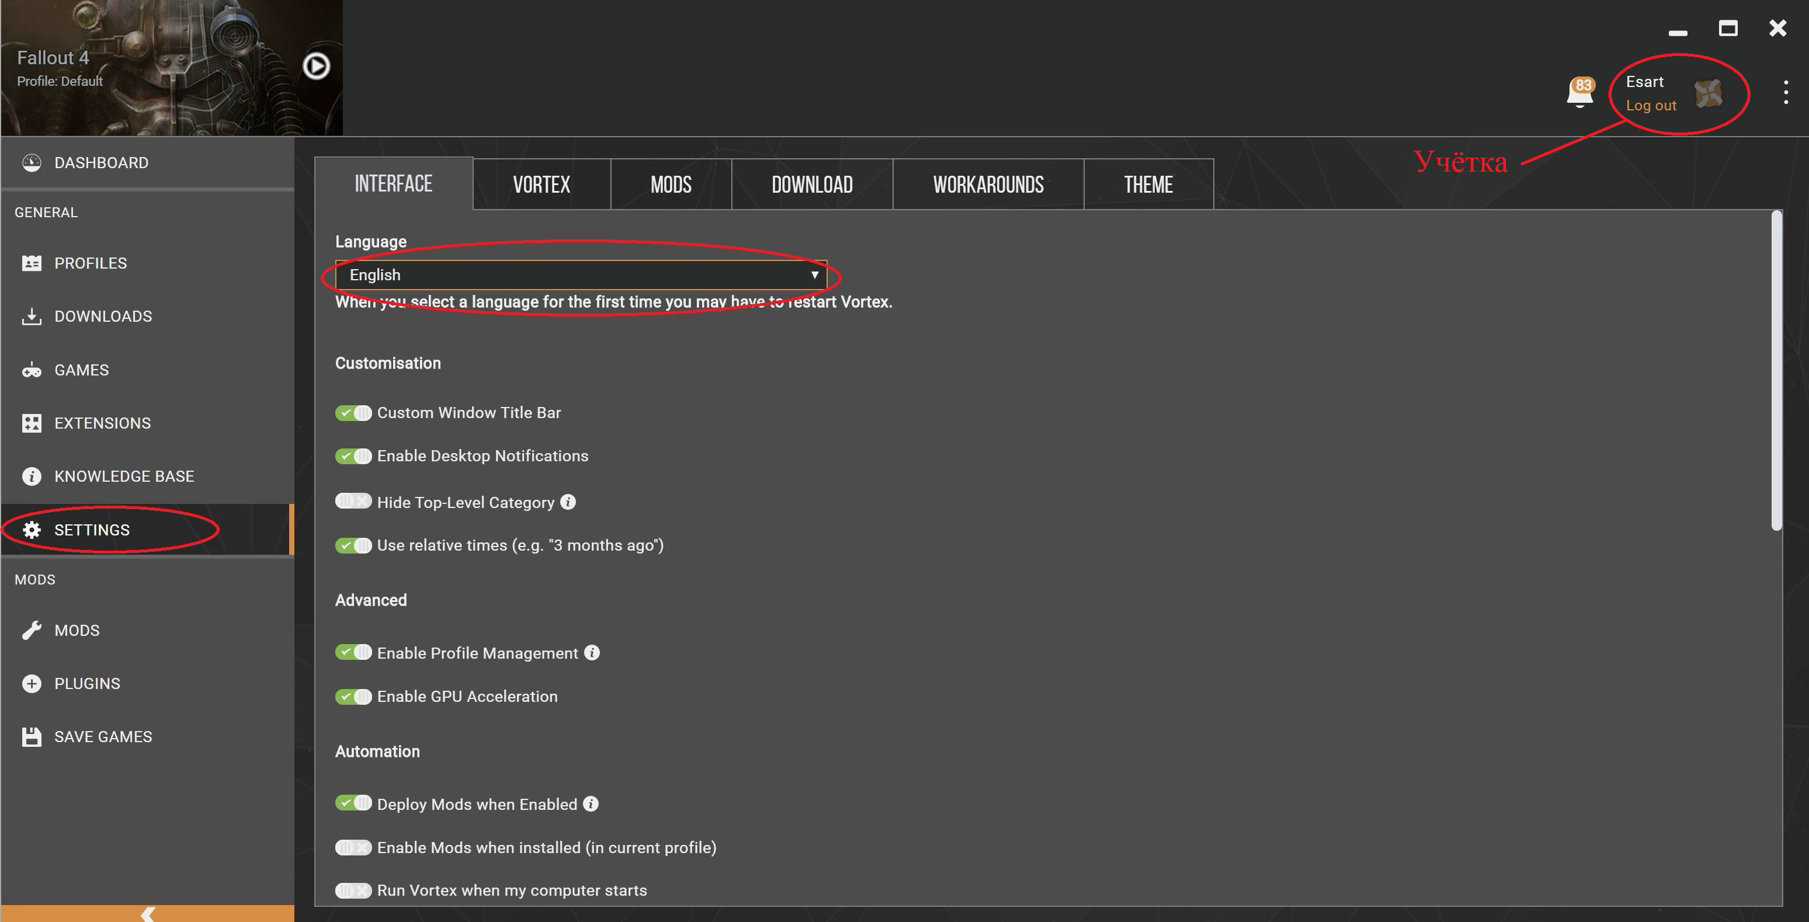The height and width of the screenshot is (922, 1809).
Task: Switch to the Workarounds tab
Action: coord(987,185)
